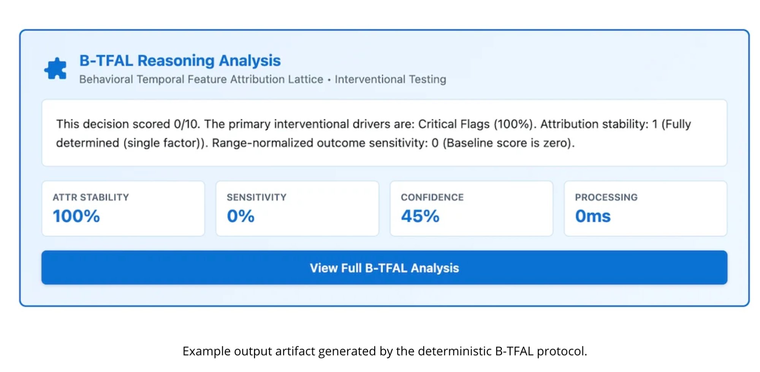The height and width of the screenshot is (372, 760).
Task: Click the ATTR STABILITY label
Action: pyautogui.click(x=91, y=197)
